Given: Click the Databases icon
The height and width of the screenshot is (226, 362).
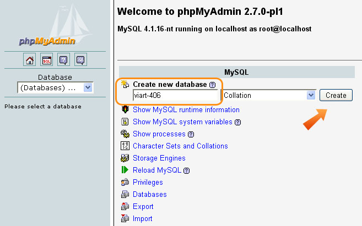Looking at the screenshot, I should tap(125, 194).
